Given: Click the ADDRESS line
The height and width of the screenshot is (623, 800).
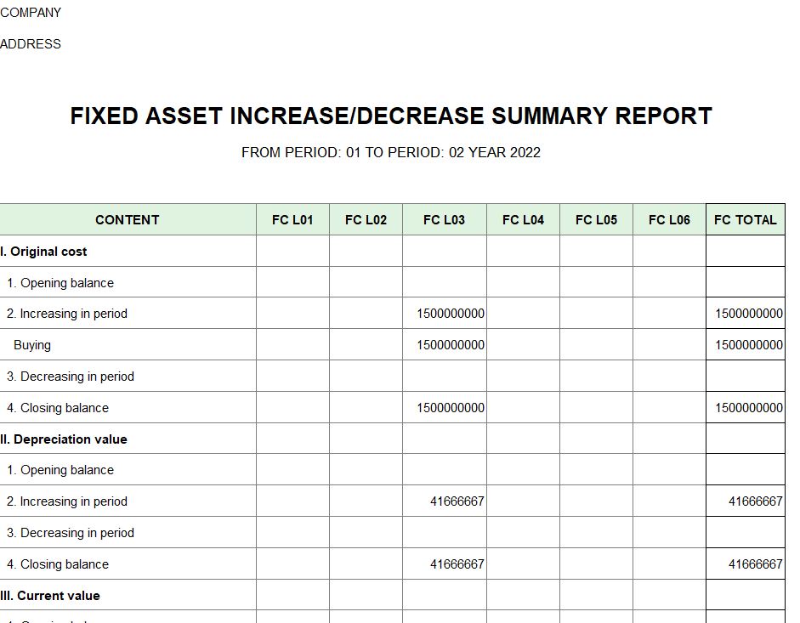Looking at the screenshot, I should pyautogui.click(x=31, y=44).
